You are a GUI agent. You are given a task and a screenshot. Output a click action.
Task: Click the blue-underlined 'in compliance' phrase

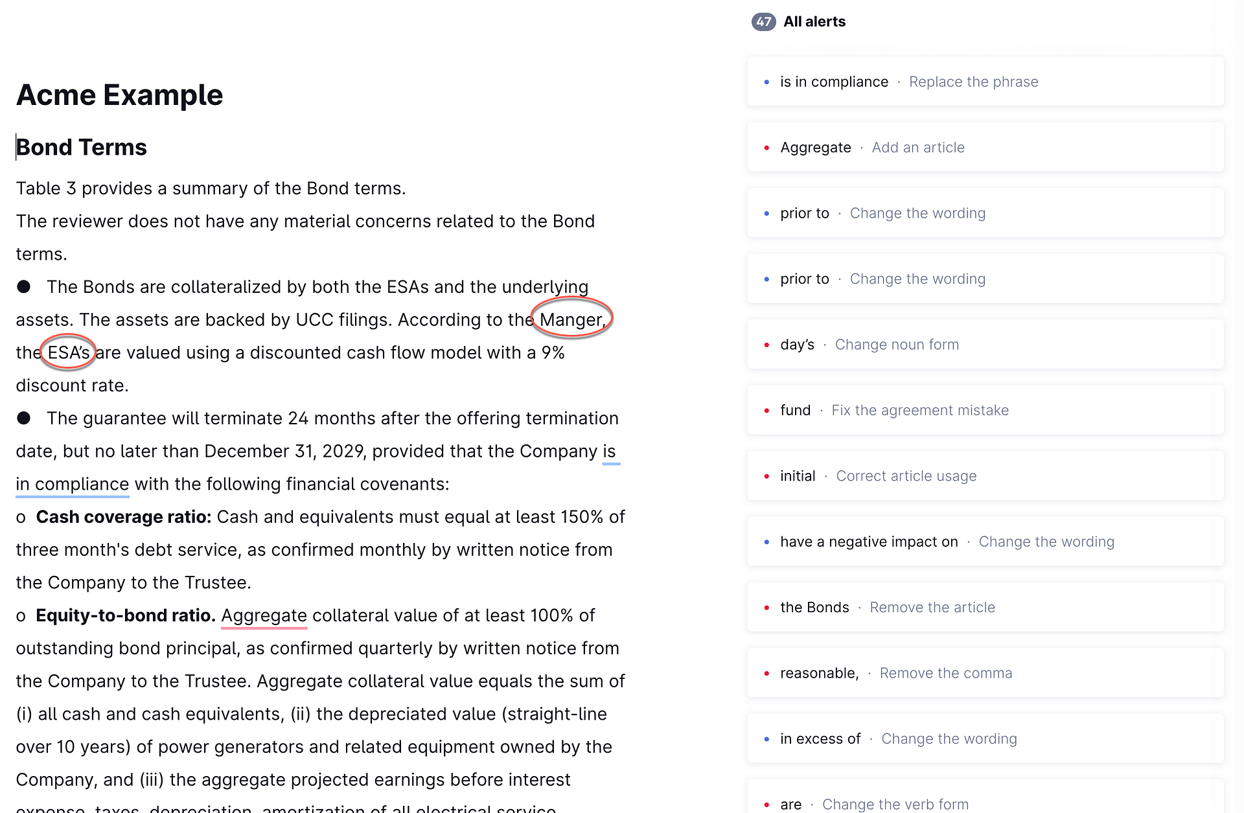pyautogui.click(x=73, y=484)
